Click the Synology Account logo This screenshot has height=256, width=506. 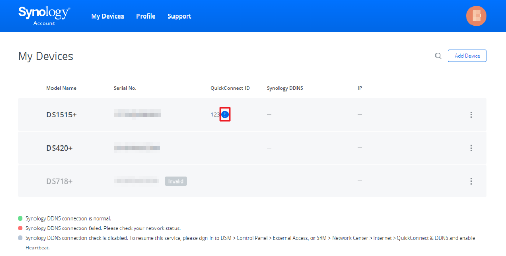[44, 16]
